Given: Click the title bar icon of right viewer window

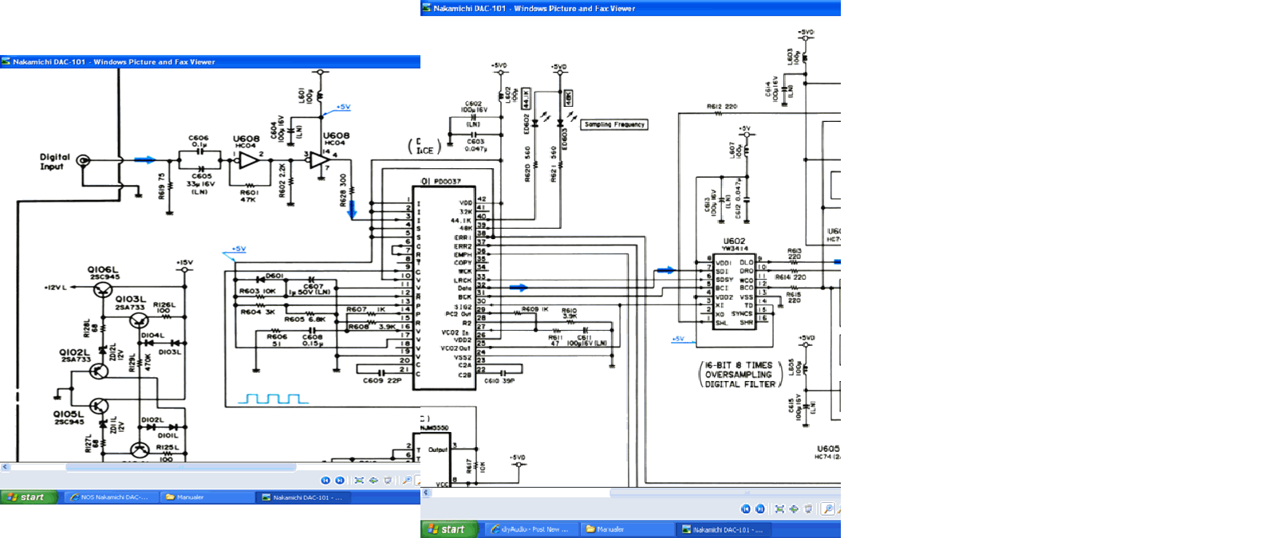Looking at the screenshot, I should tap(427, 8).
